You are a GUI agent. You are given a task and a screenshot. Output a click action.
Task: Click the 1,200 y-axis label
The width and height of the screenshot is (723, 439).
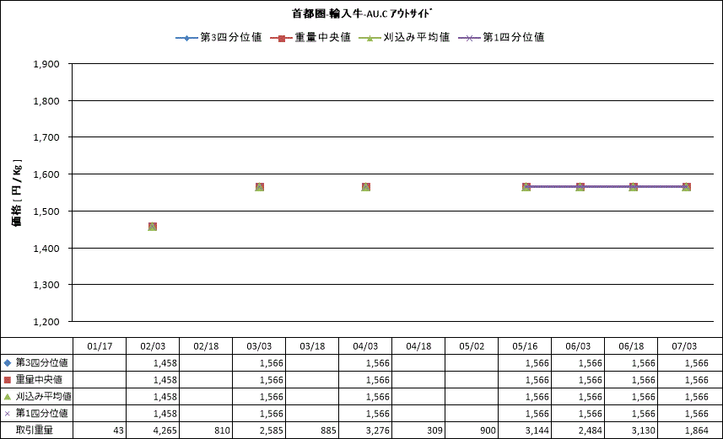tap(46, 322)
